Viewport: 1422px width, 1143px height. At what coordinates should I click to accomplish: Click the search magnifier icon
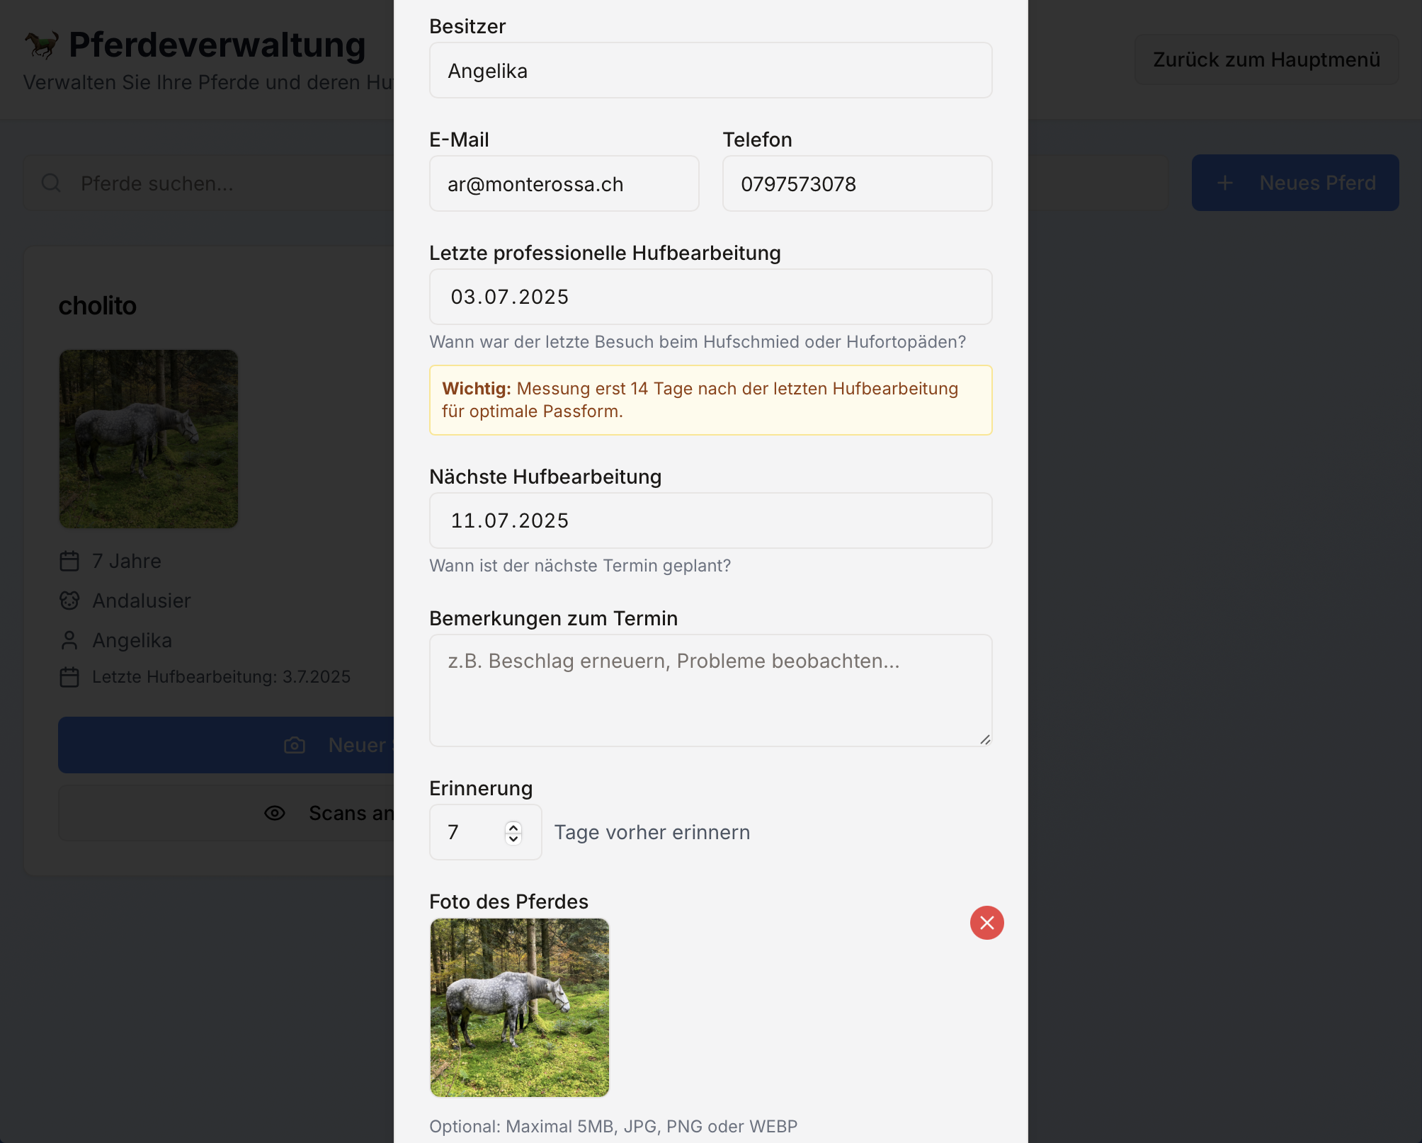[x=51, y=183]
